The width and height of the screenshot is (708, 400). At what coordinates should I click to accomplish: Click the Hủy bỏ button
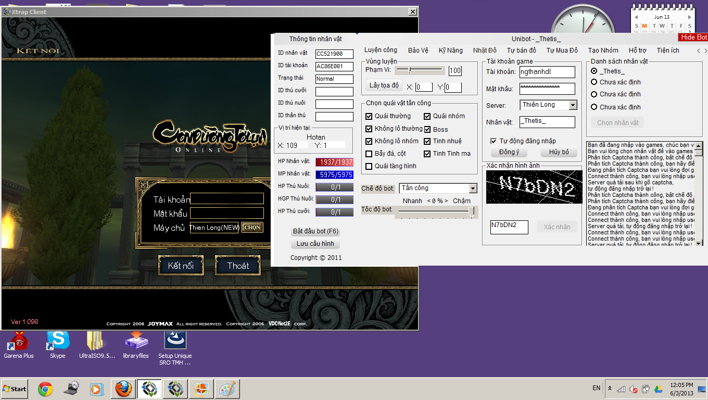(x=559, y=152)
